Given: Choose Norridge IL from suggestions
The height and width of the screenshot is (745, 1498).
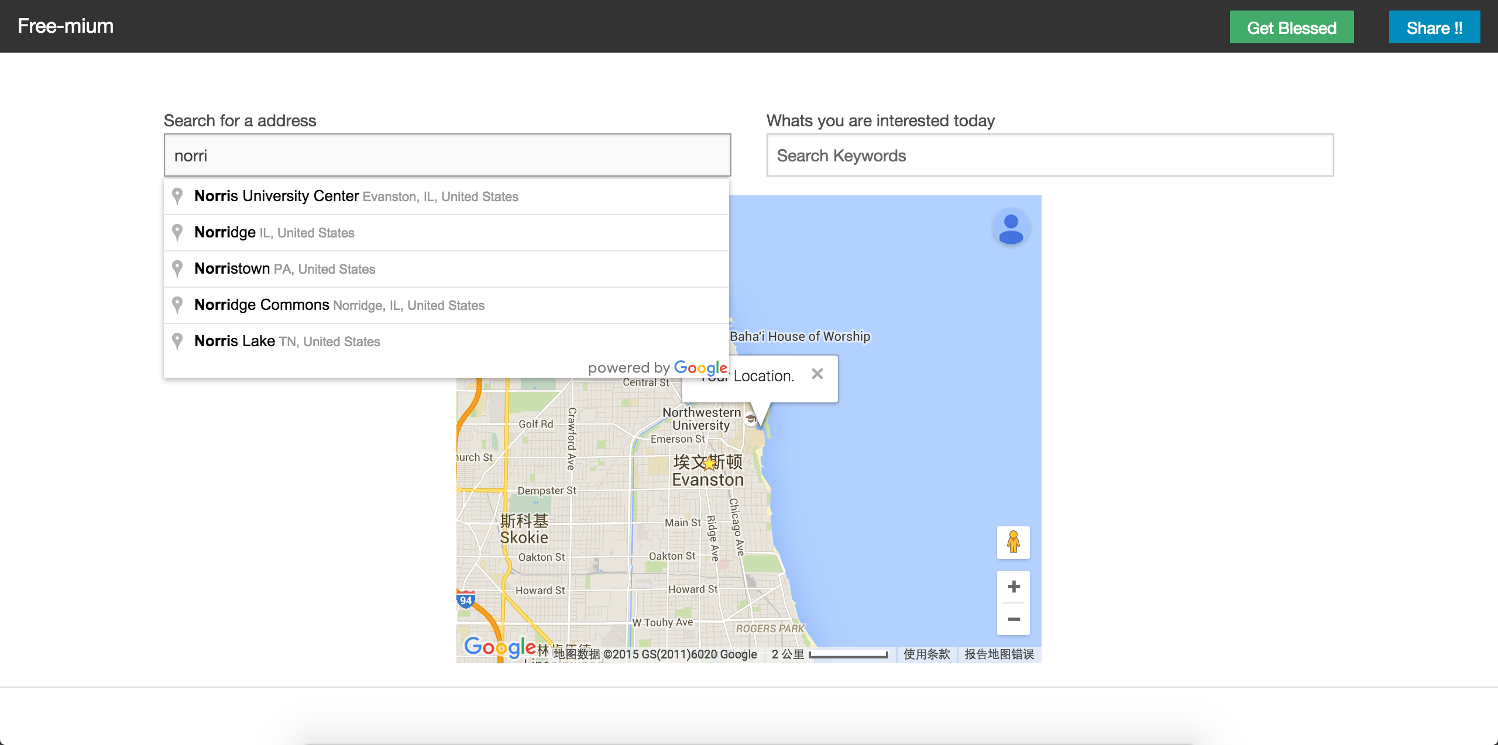Looking at the screenshot, I should tap(274, 233).
